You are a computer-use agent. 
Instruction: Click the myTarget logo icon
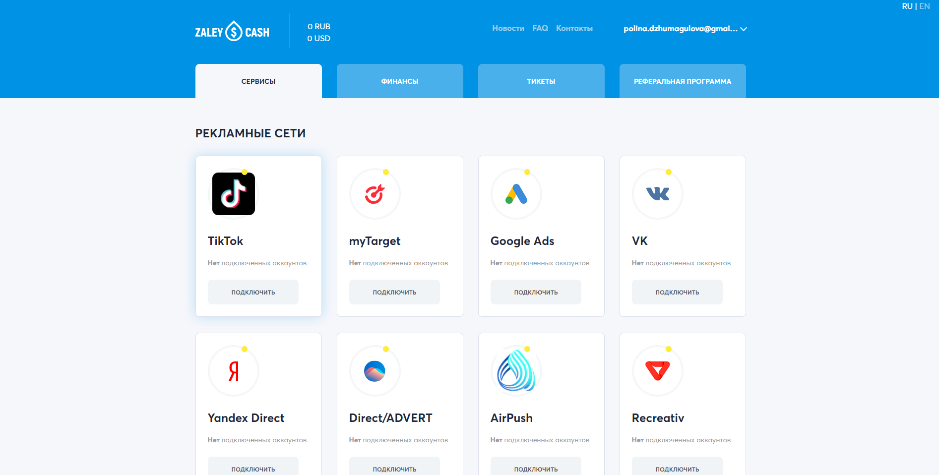(375, 194)
